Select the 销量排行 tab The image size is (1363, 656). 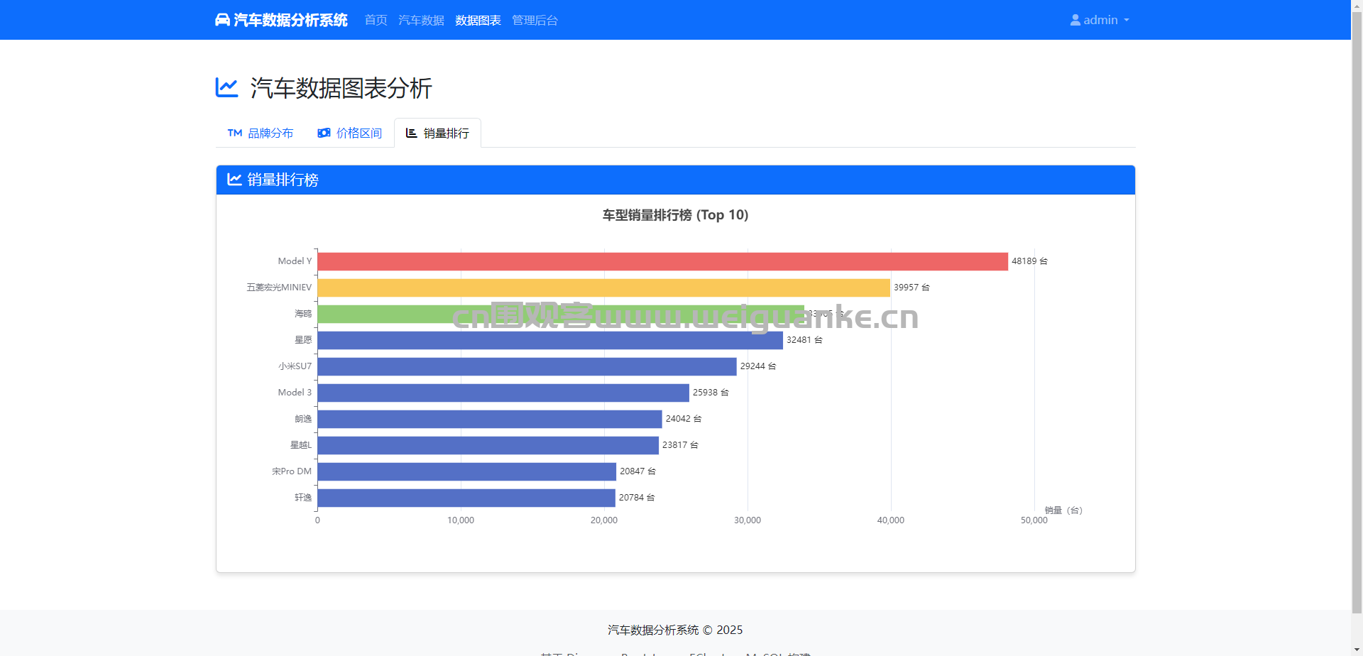pyautogui.click(x=437, y=133)
